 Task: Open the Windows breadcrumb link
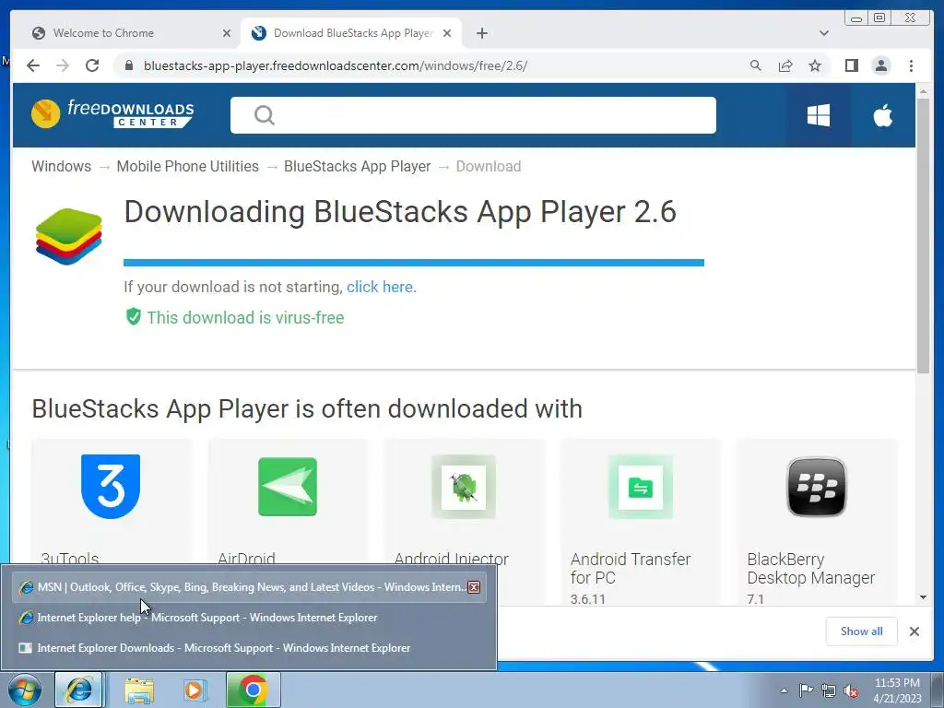coord(62,166)
